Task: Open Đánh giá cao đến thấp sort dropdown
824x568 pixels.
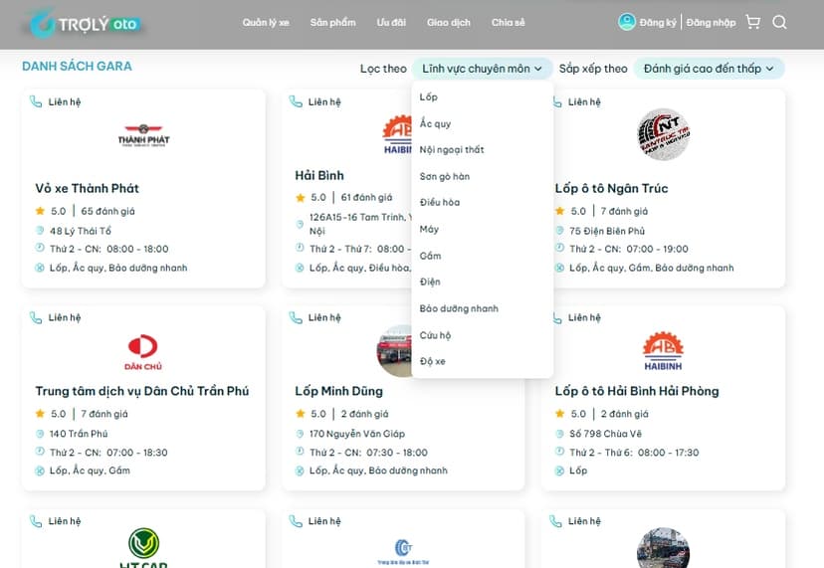Action: pos(709,69)
